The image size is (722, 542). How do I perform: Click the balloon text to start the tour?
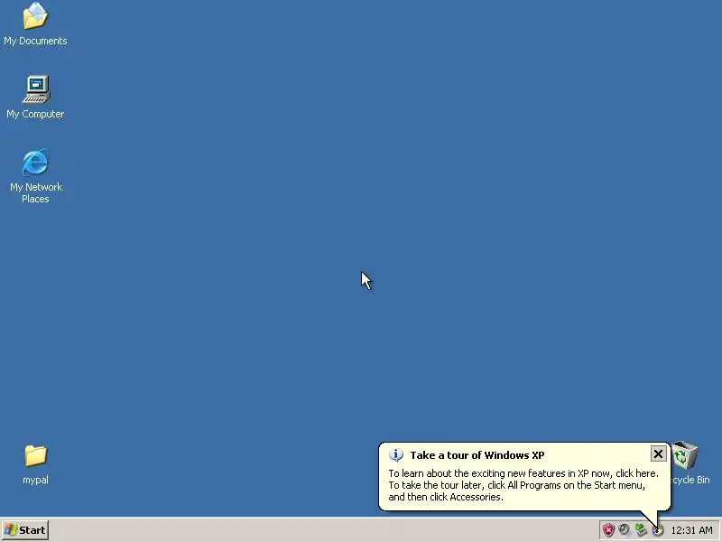point(523,485)
